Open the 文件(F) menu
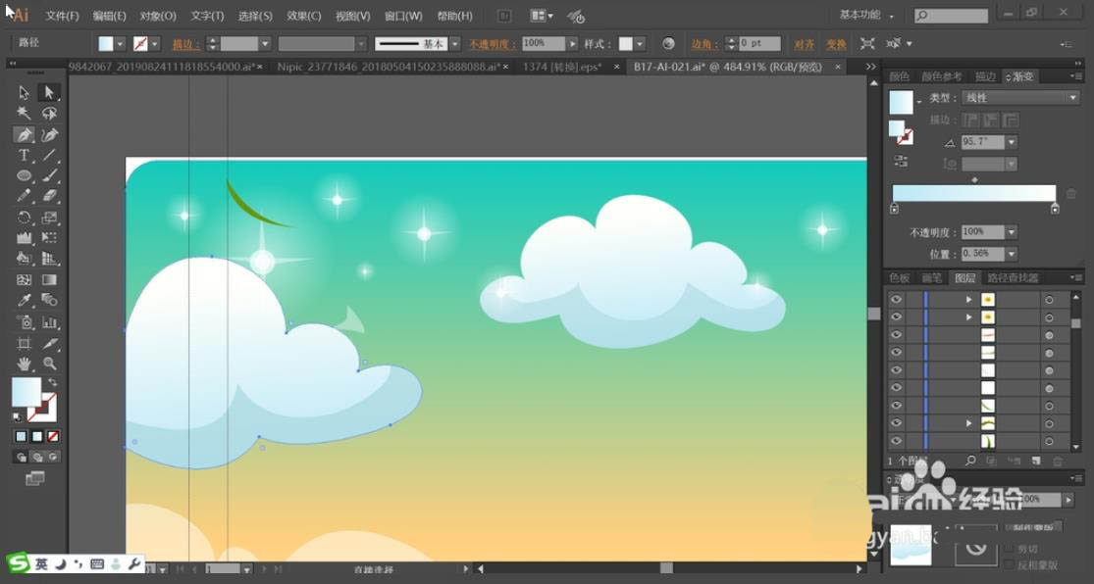Image resolution: width=1094 pixels, height=584 pixels. tap(62, 16)
